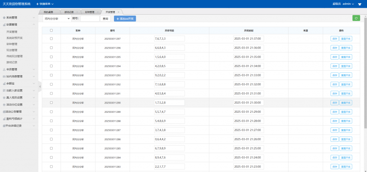Click the envelope icon beside 站内消息管理

pos(4,76)
